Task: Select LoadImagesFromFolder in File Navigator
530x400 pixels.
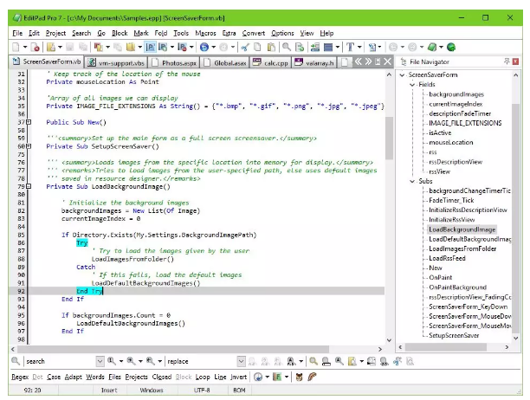Action: point(462,248)
